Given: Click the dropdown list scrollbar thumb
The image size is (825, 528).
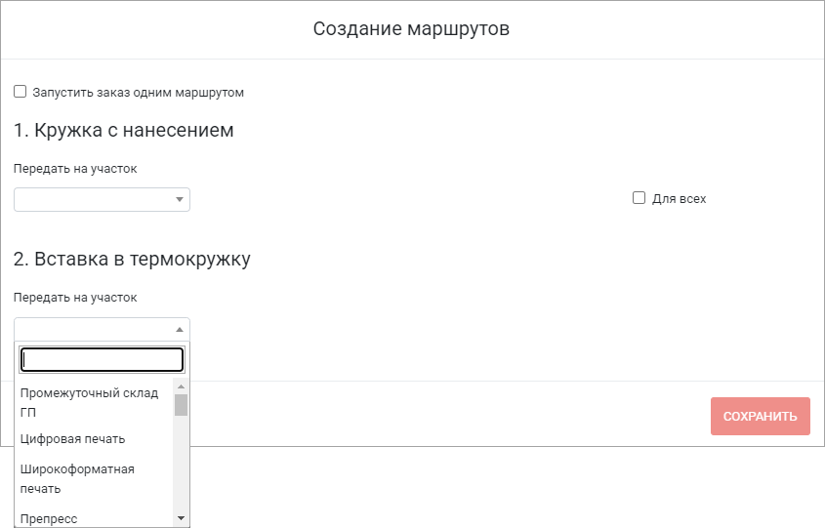Looking at the screenshot, I should click(x=181, y=405).
